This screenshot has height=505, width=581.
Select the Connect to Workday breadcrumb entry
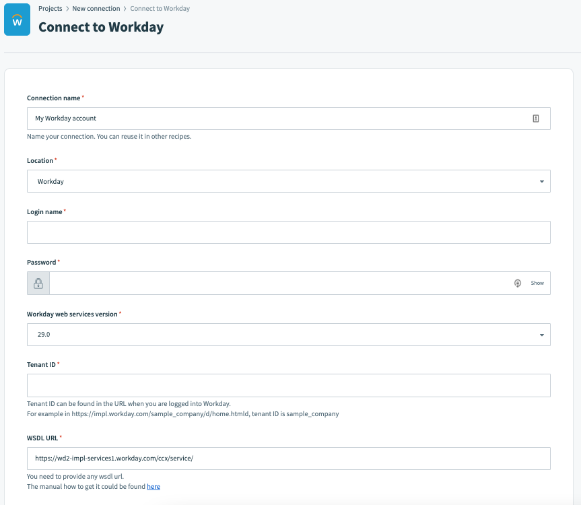click(160, 8)
